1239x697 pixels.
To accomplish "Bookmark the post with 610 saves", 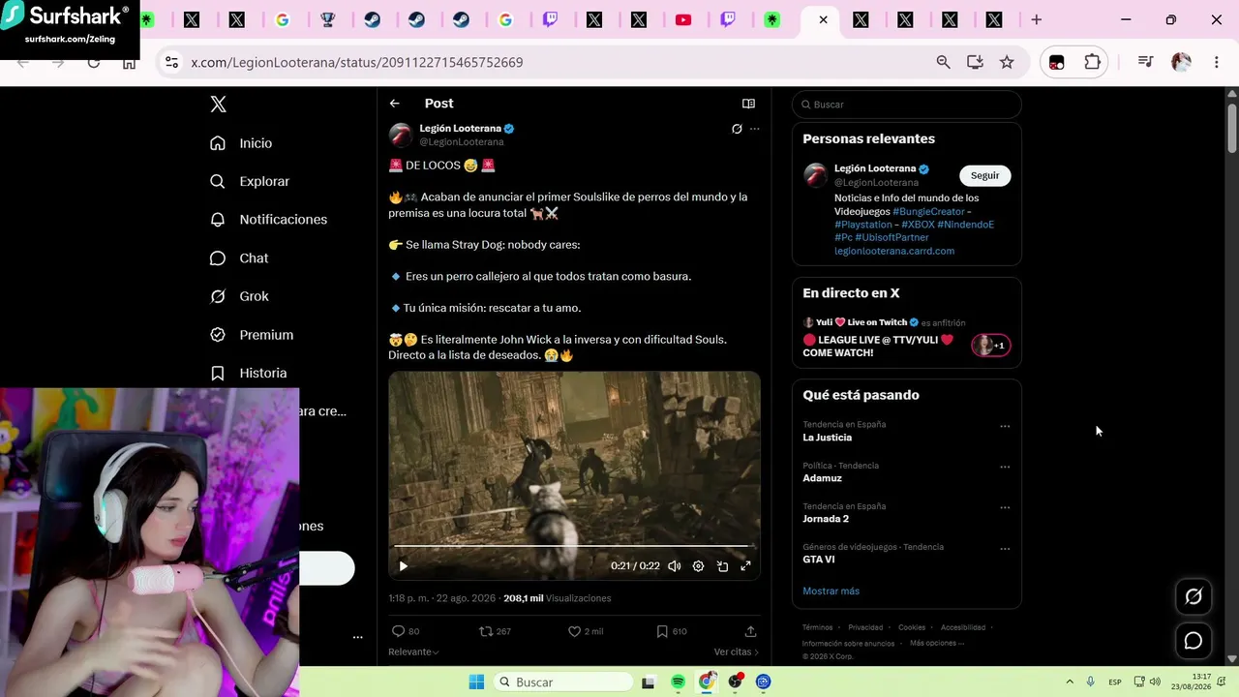I will pyautogui.click(x=672, y=631).
